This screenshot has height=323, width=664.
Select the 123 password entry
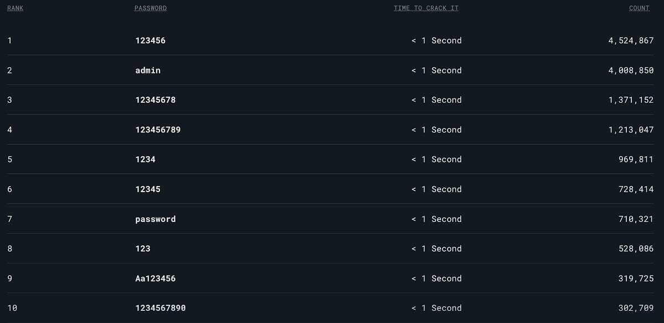tap(143, 248)
